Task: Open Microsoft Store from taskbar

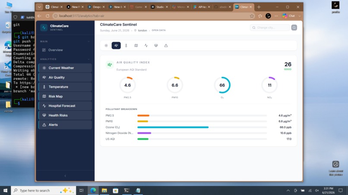Action: pos(115,191)
